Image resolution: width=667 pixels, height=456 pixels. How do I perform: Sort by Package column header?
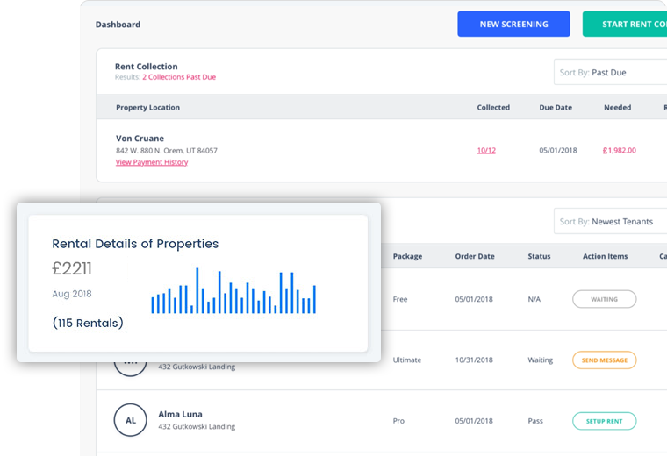[x=407, y=256]
